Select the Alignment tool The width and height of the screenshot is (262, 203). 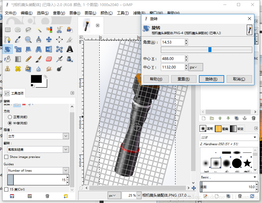point(59,40)
